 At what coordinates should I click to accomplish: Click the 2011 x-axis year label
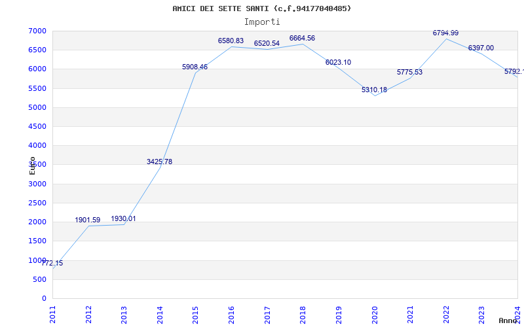pyautogui.click(x=53, y=315)
